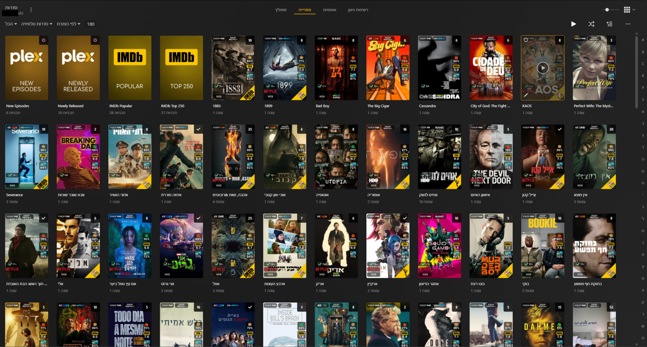Add library to play queue

click(609, 24)
